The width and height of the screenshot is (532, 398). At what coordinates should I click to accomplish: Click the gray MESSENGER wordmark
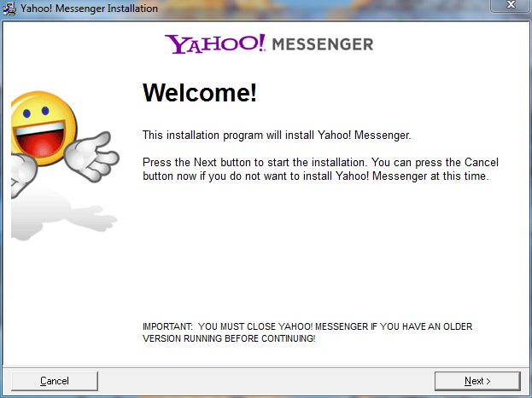[x=323, y=44]
